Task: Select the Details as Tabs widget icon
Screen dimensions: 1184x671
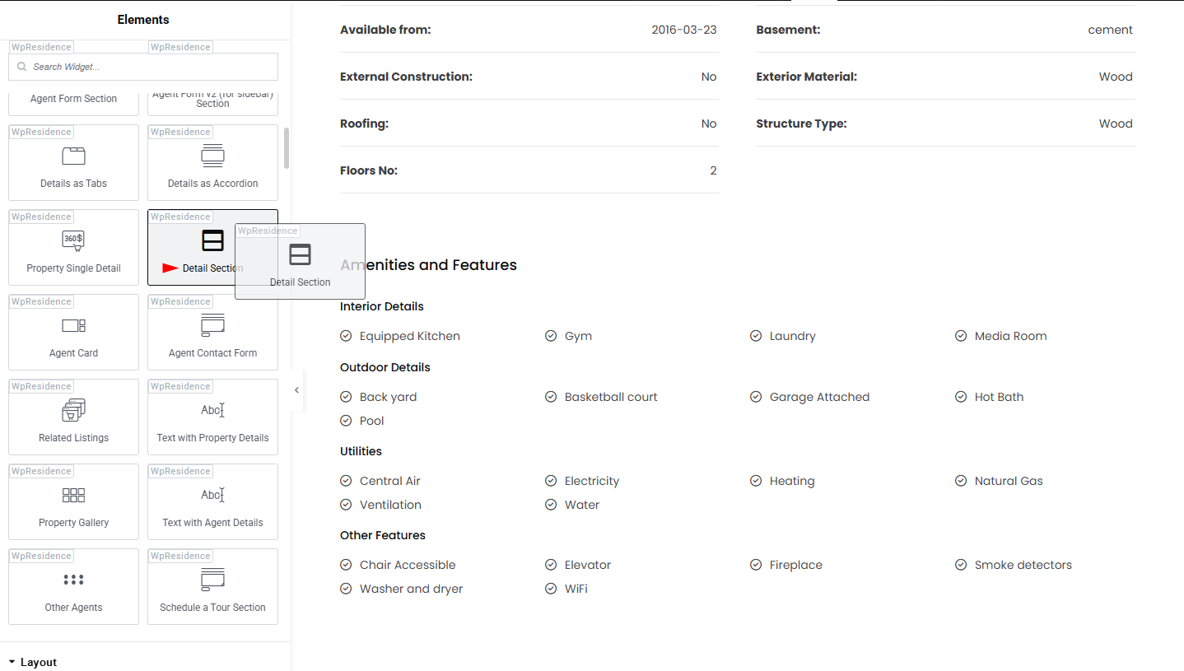Action: [x=73, y=156]
